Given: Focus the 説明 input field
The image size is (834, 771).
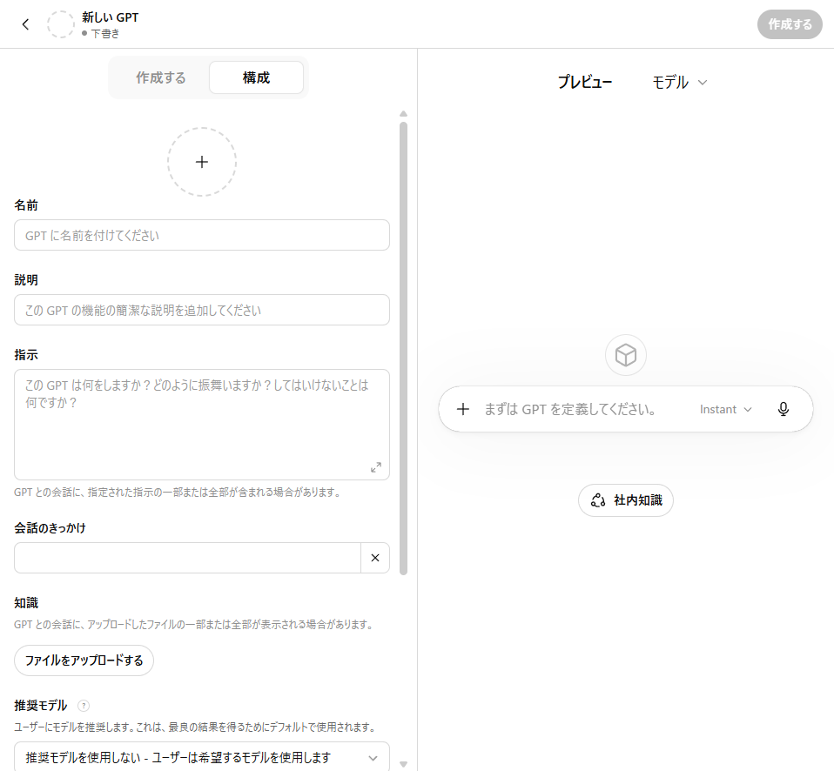Looking at the screenshot, I should [202, 310].
